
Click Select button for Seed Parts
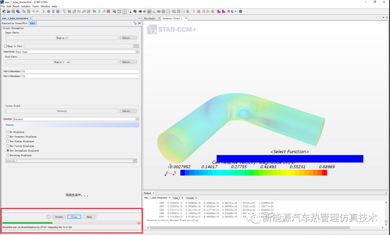tap(128, 62)
